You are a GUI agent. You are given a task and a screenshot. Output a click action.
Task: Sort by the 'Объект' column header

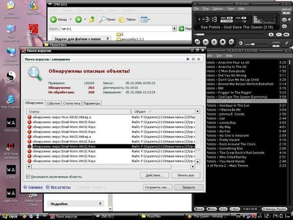tap(163, 111)
